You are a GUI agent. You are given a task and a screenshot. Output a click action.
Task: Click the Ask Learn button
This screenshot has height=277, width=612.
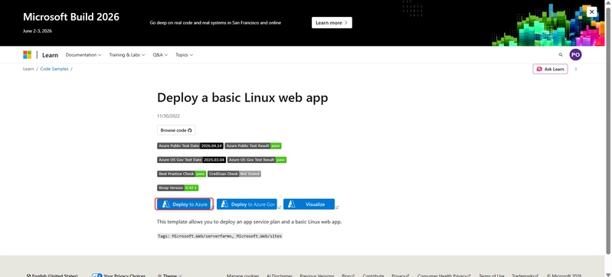coord(550,69)
